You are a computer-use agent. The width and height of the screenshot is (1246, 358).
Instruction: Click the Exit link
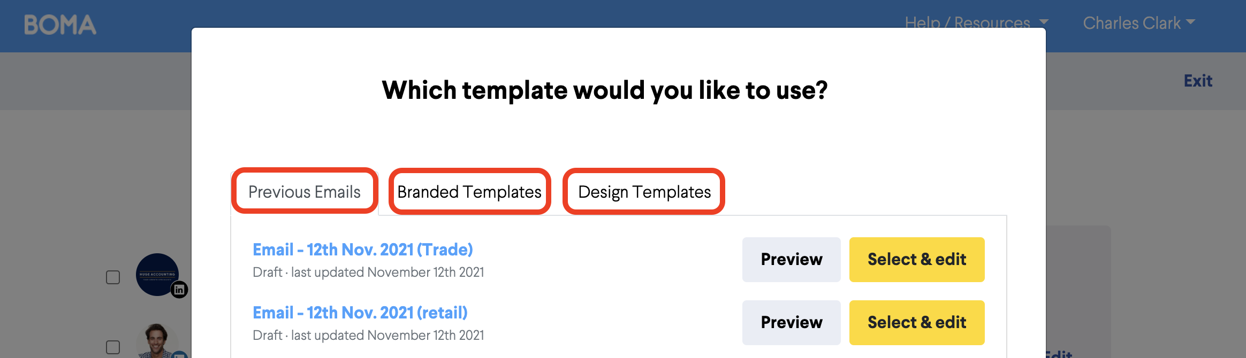click(x=1198, y=81)
